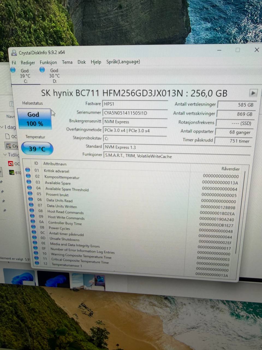Click status dot for Host Read Commands
This screenshot has width=262, height=350.
point(32,211)
